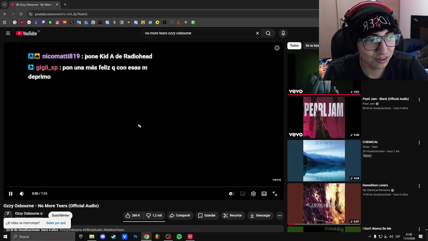Open the video player settings gear
The height and width of the screenshot is (241, 428).
pos(253,193)
